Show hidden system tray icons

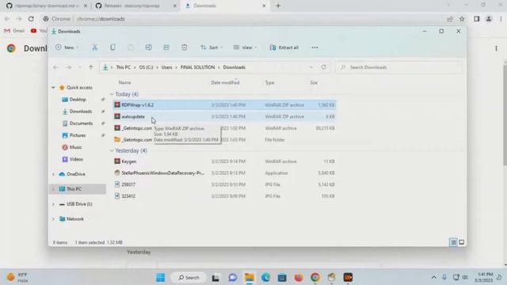434,277
